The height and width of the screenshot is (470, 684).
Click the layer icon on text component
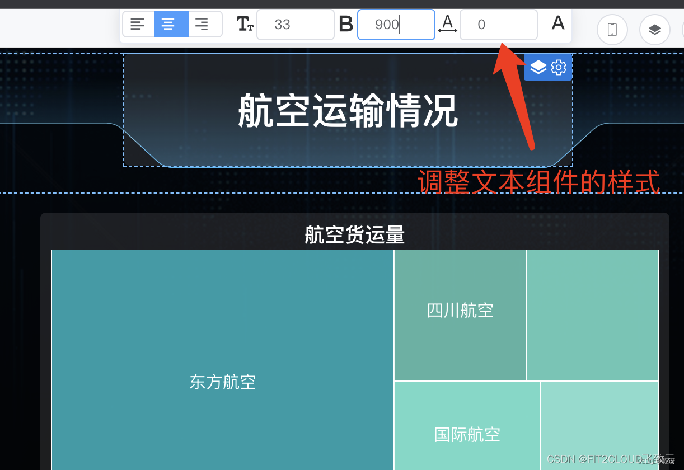(538, 68)
